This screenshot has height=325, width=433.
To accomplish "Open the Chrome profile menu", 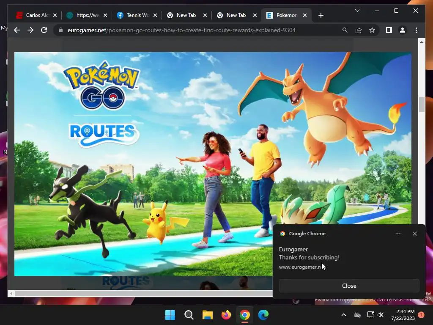I will tap(403, 30).
